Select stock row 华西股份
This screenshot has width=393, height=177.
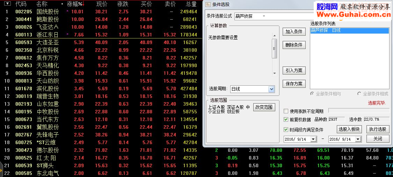[x=101, y=73]
